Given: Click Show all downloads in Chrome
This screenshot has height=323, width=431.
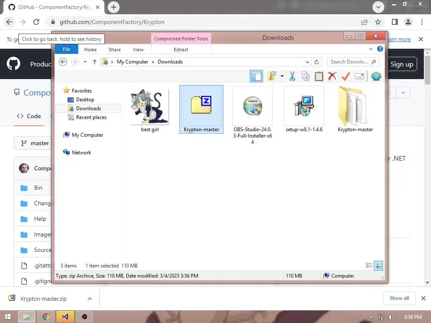Looking at the screenshot, I should pos(399,298).
